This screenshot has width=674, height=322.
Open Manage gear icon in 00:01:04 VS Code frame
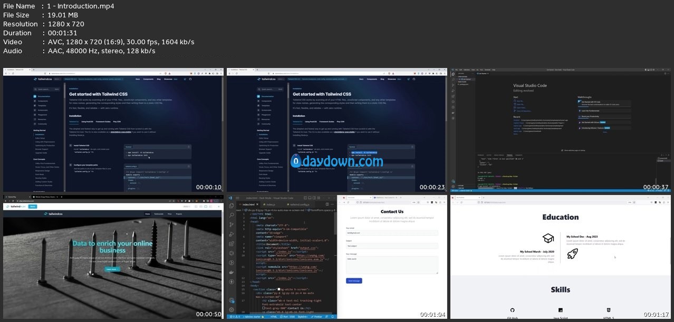[x=232, y=309]
